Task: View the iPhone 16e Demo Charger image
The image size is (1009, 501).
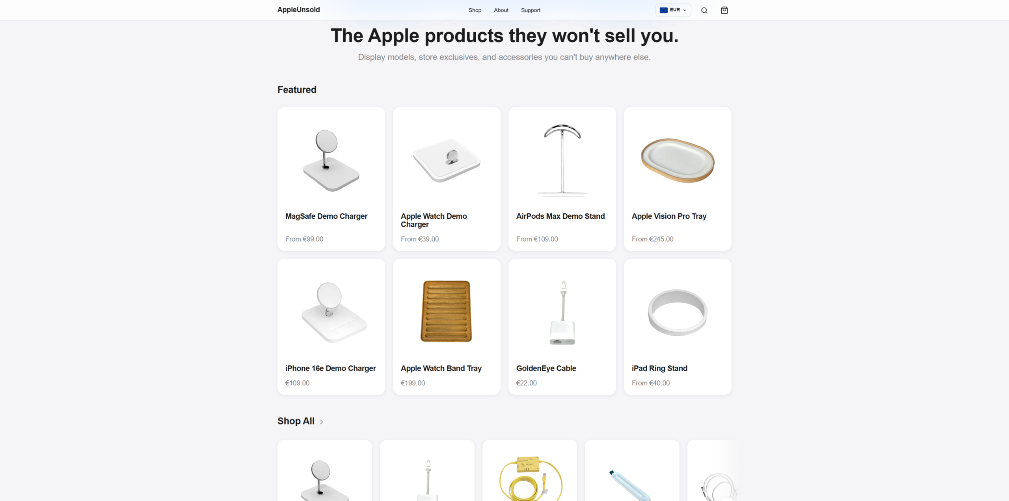Action: 334,312
